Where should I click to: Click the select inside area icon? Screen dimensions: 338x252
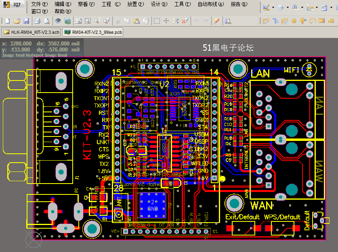click(x=157, y=21)
